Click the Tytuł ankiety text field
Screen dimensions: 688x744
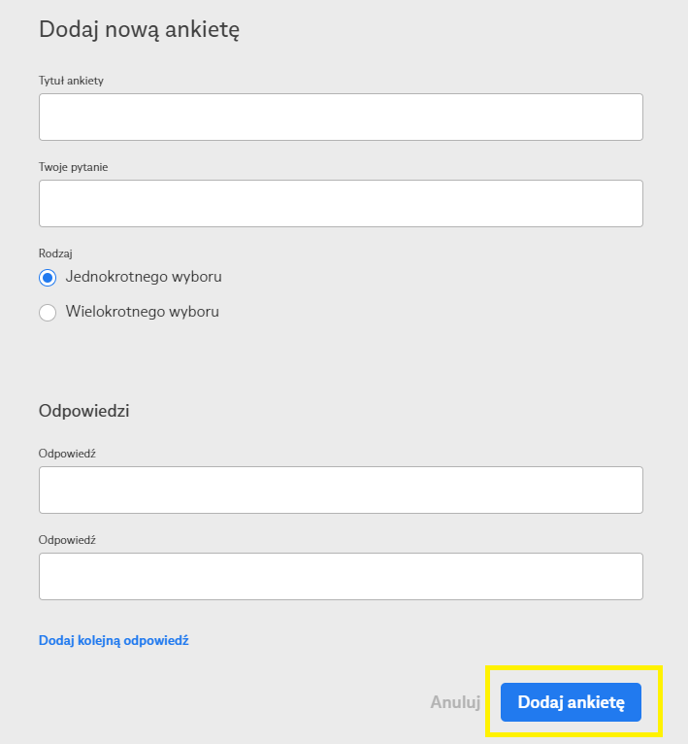pos(341,117)
